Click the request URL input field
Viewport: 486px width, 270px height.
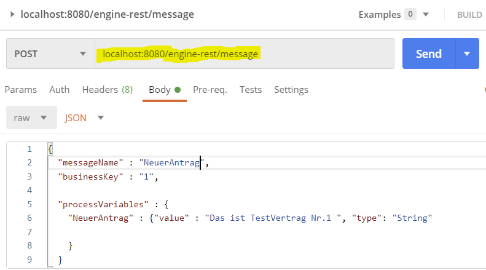(245, 54)
